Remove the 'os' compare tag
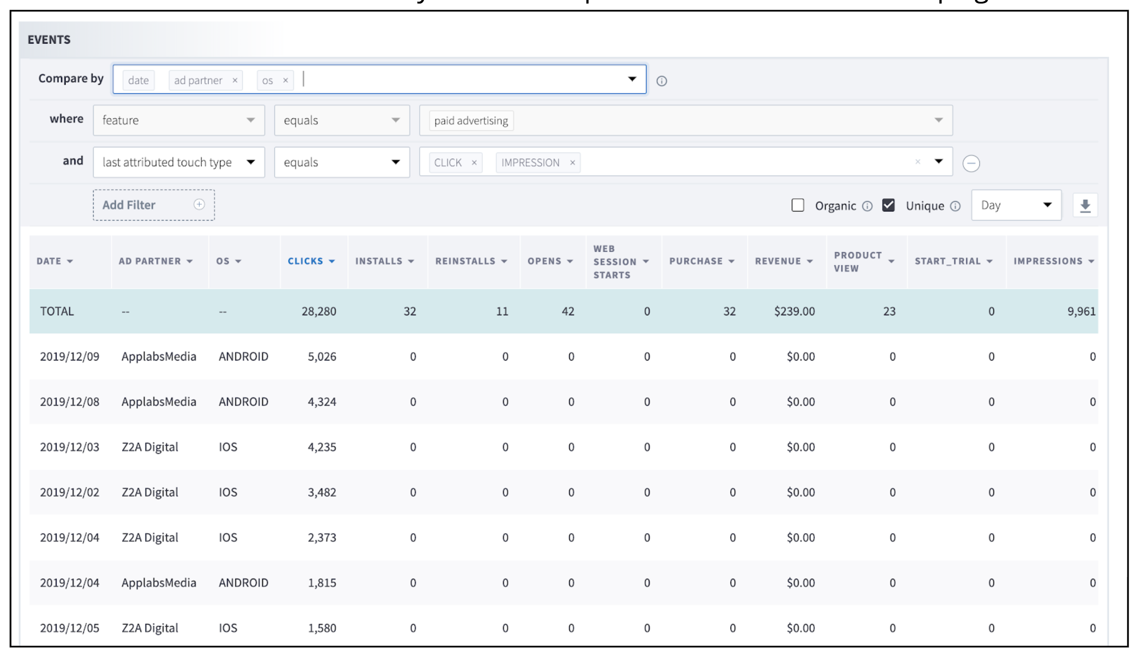Viewport: 1137px width, 656px height. pyautogui.click(x=285, y=80)
